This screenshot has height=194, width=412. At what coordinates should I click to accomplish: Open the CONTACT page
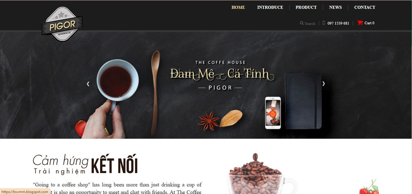click(365, 7)
